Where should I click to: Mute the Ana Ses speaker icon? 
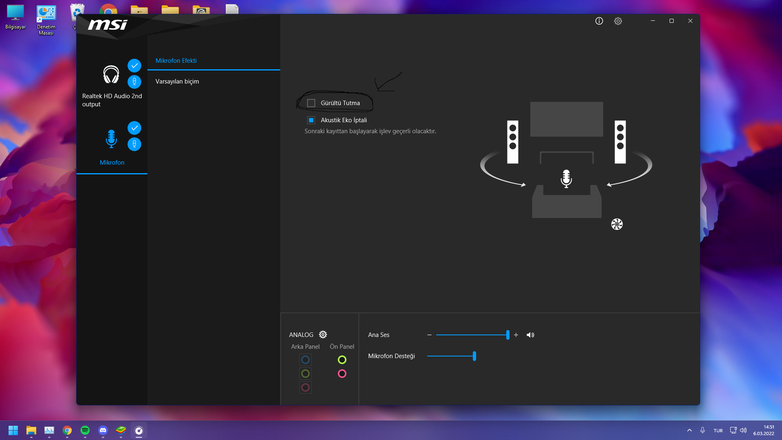(530, 335)
